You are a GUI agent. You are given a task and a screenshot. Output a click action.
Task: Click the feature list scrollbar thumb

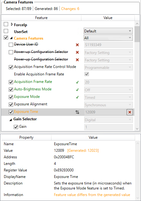click(x=137, y=34)
